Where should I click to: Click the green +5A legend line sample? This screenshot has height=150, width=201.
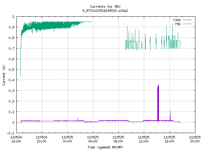pyautogui.click(x=187, y=24)
